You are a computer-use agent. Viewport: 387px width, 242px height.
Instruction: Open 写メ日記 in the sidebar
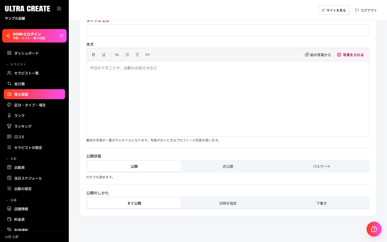point(34,94)
